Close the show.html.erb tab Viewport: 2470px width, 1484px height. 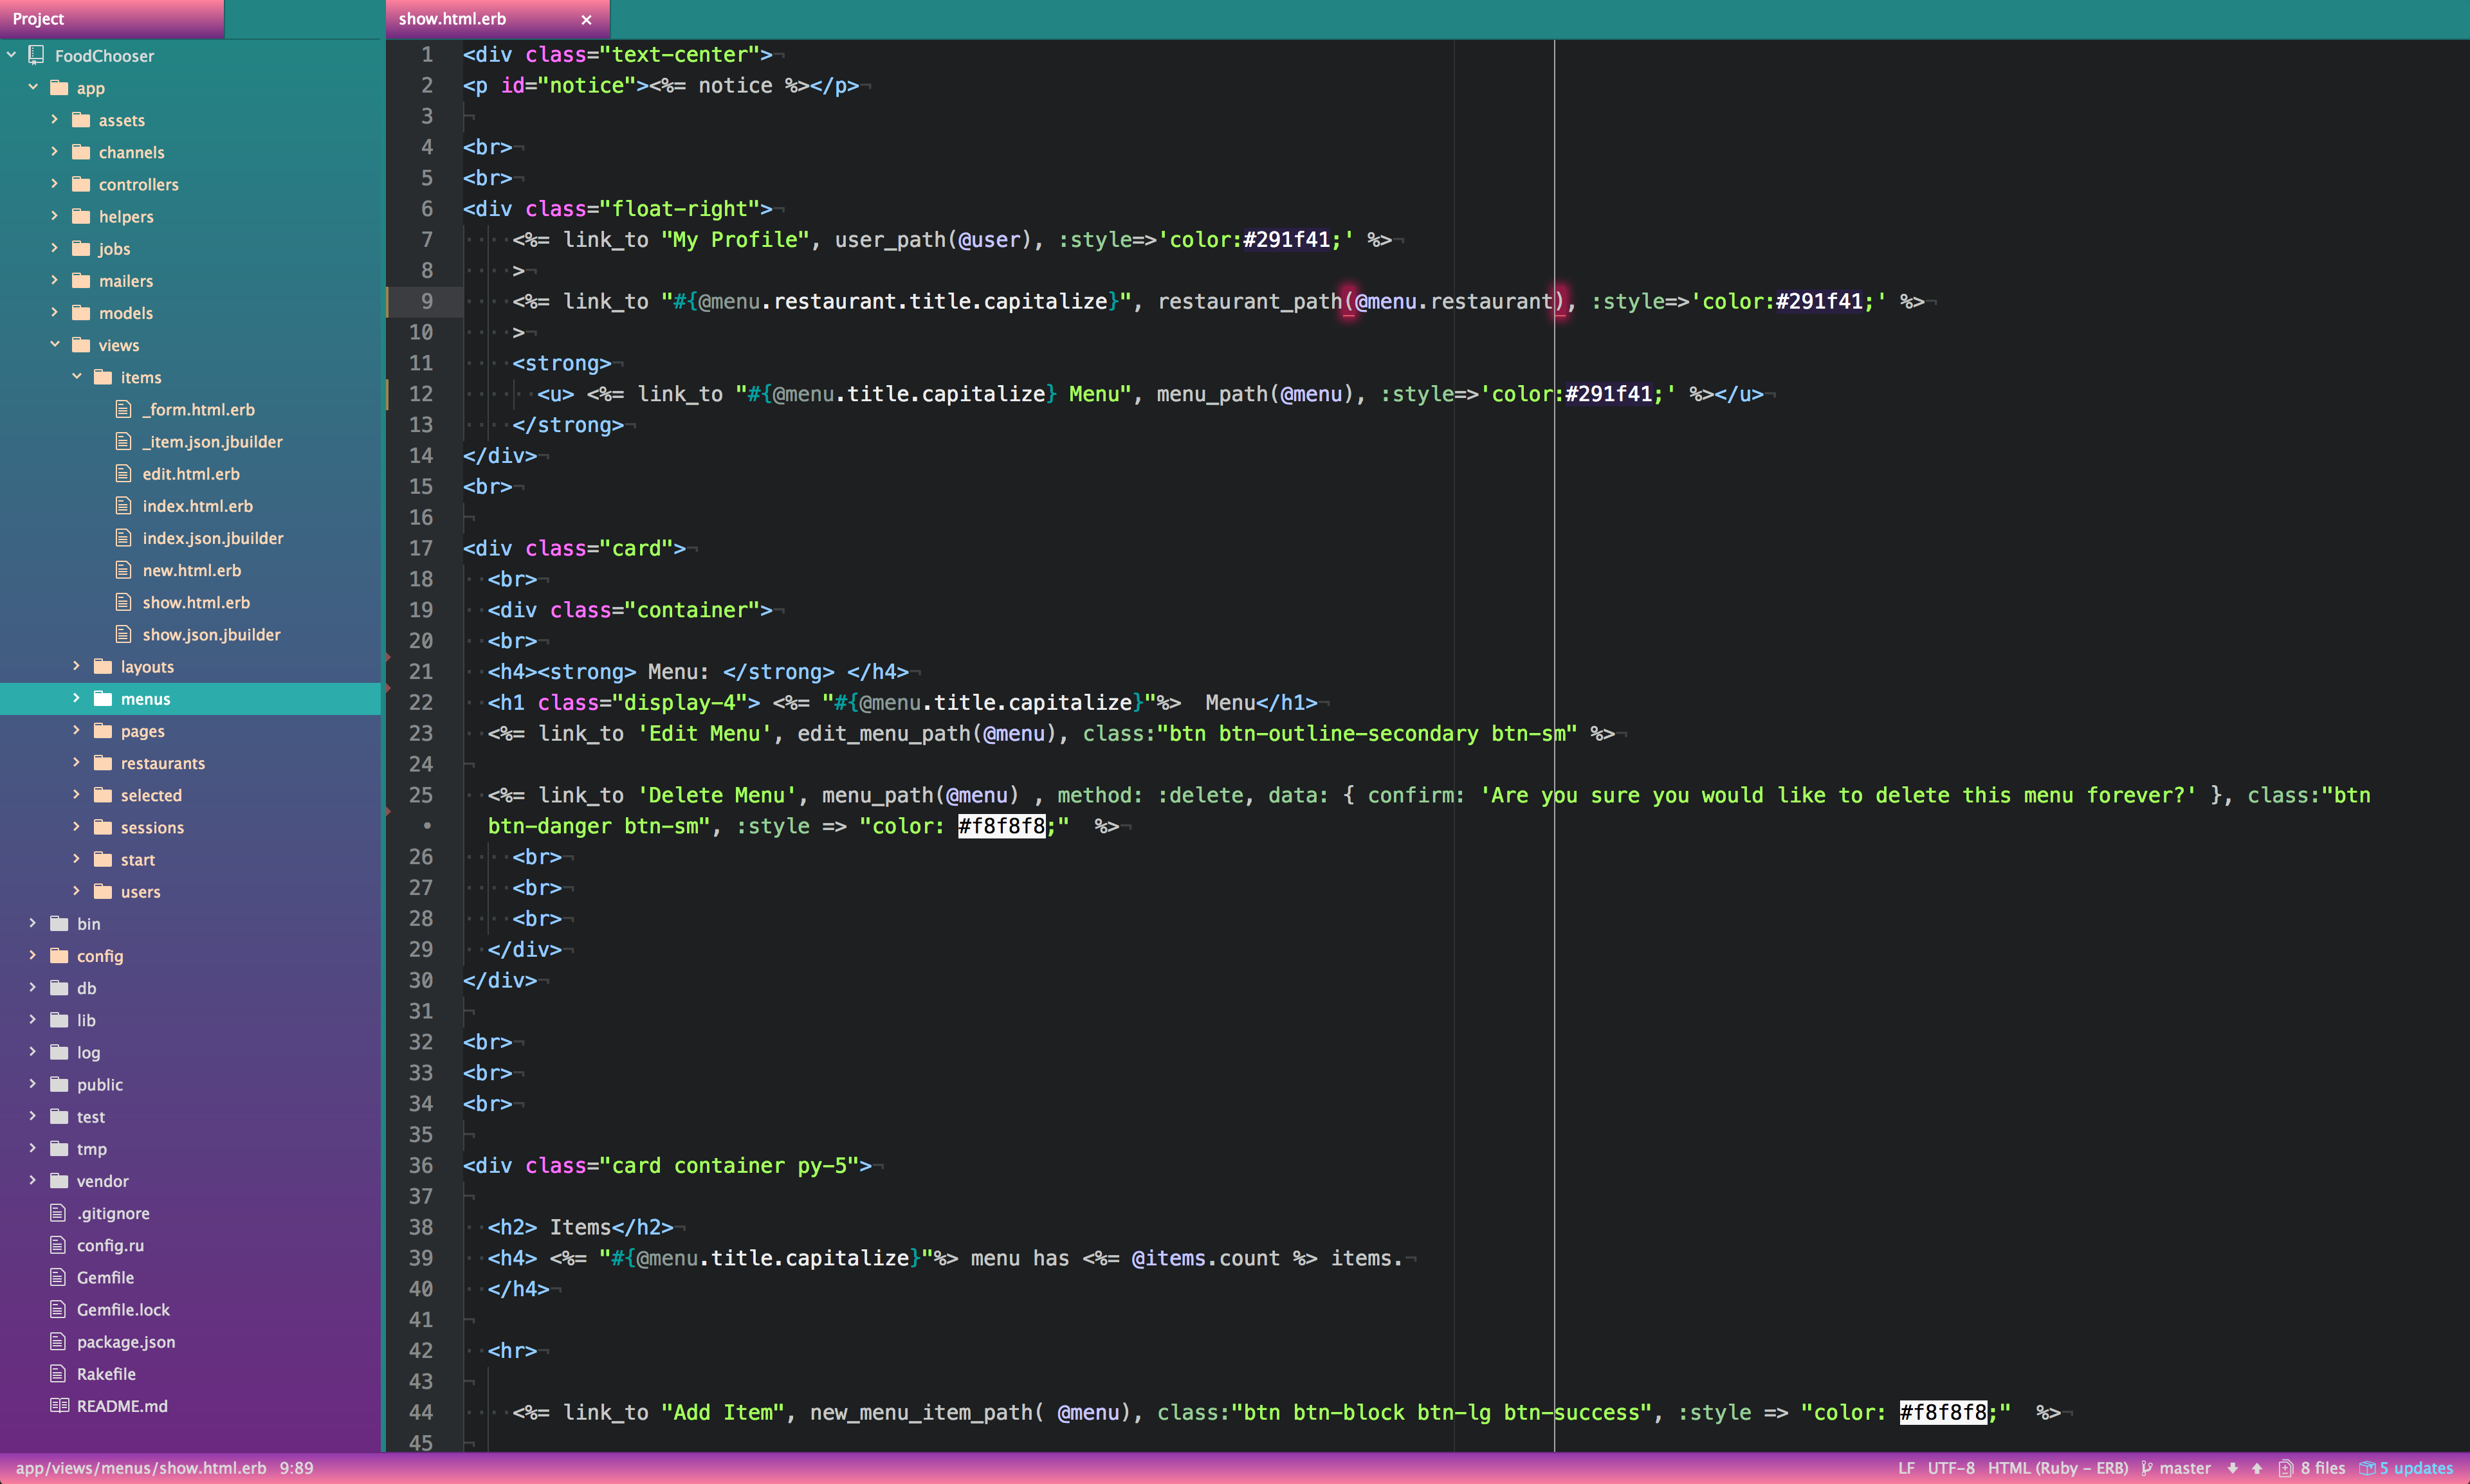pyautogui.click(x=587, y=19)
